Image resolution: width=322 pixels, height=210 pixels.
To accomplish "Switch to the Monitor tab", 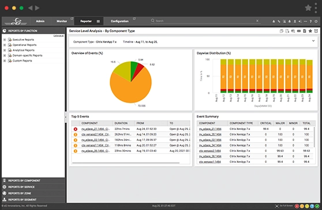I will pos(62,21).
